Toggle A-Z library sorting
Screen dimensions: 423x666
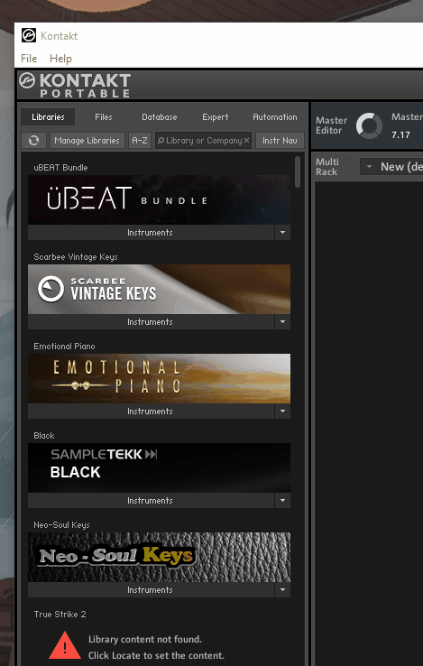pyautogui.click(x=140, y=140)
